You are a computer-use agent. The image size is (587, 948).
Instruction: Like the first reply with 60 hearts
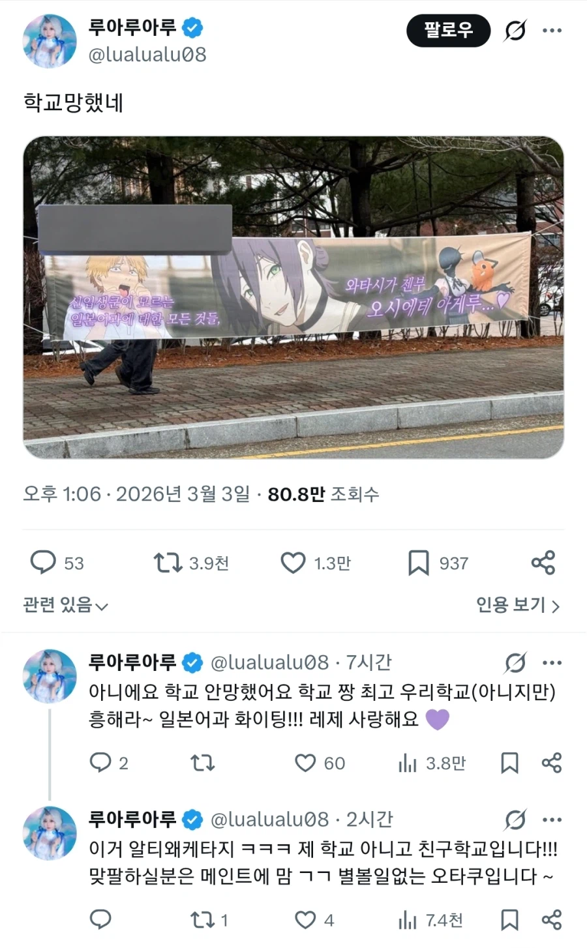(320, 763)
